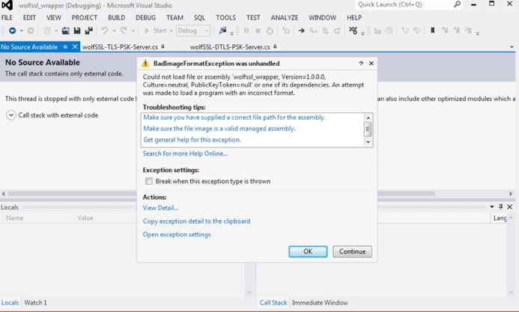Click the View Detail... link
This screenshot has height=312, width=519.
160,208
